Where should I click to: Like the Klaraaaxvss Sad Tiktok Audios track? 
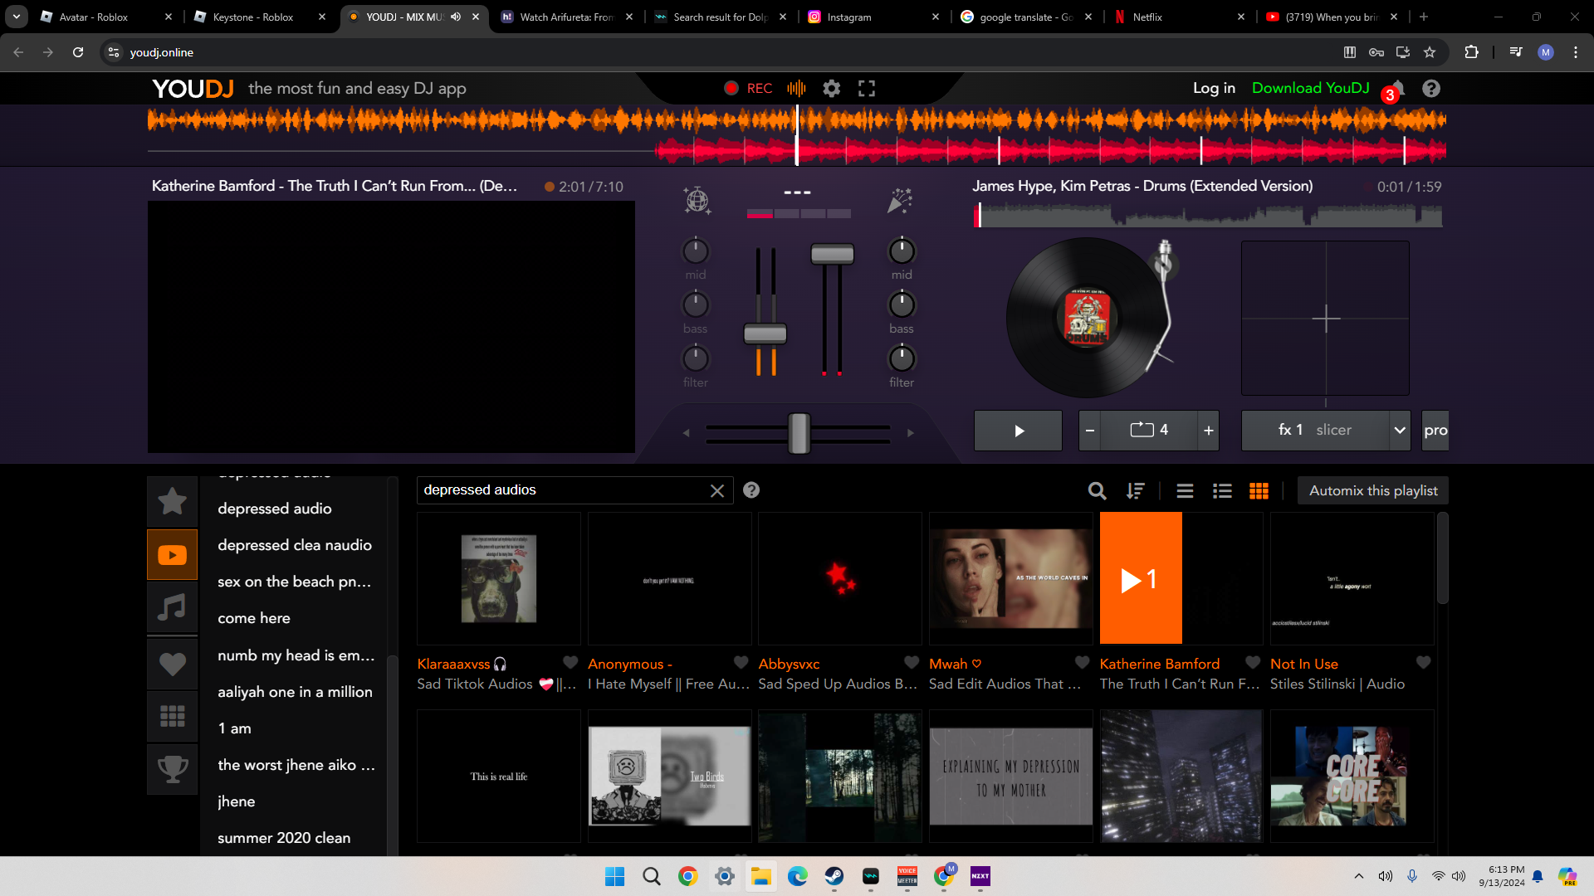click(x=570, y=662)
